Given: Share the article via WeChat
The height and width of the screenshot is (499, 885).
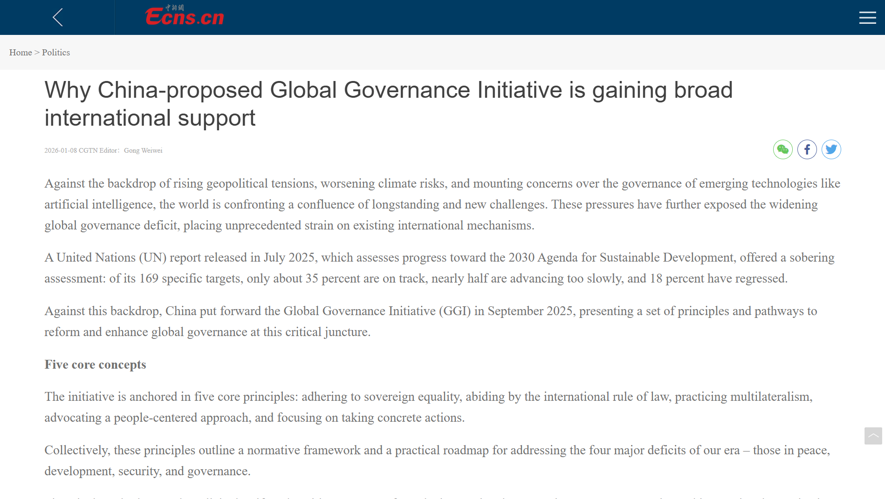Looking at the screenshot, I should tap(782, 149).
